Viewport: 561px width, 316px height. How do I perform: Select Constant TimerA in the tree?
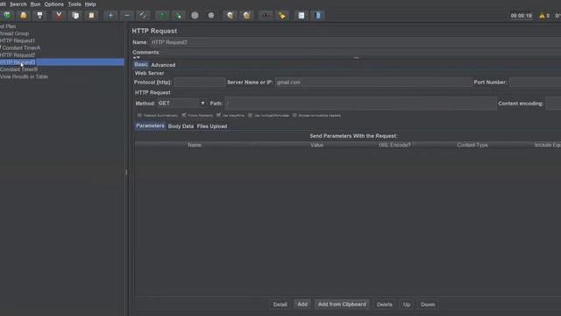(x=21, y=47)
